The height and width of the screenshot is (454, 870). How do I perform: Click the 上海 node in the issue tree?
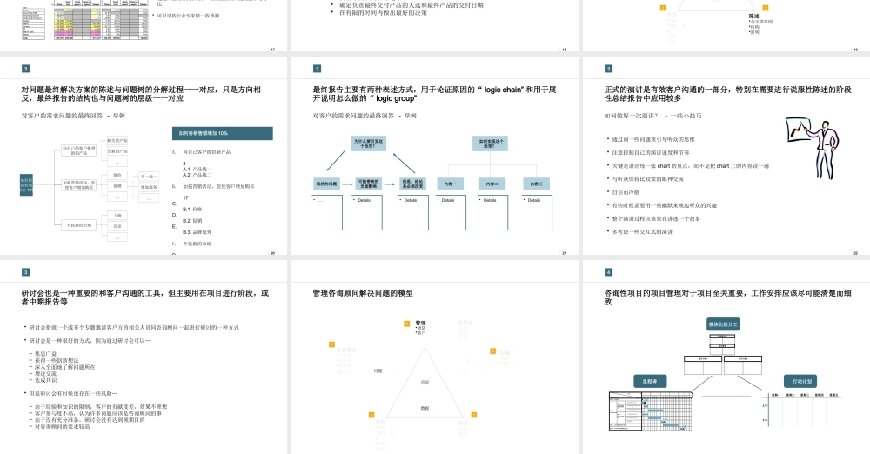pyautogui.click(x=117, y=216)
